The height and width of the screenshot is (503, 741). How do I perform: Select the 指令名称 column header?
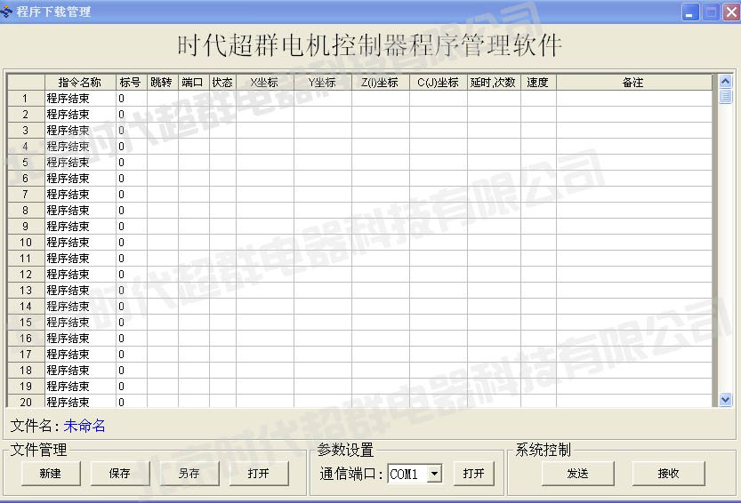tap(80, 83)
